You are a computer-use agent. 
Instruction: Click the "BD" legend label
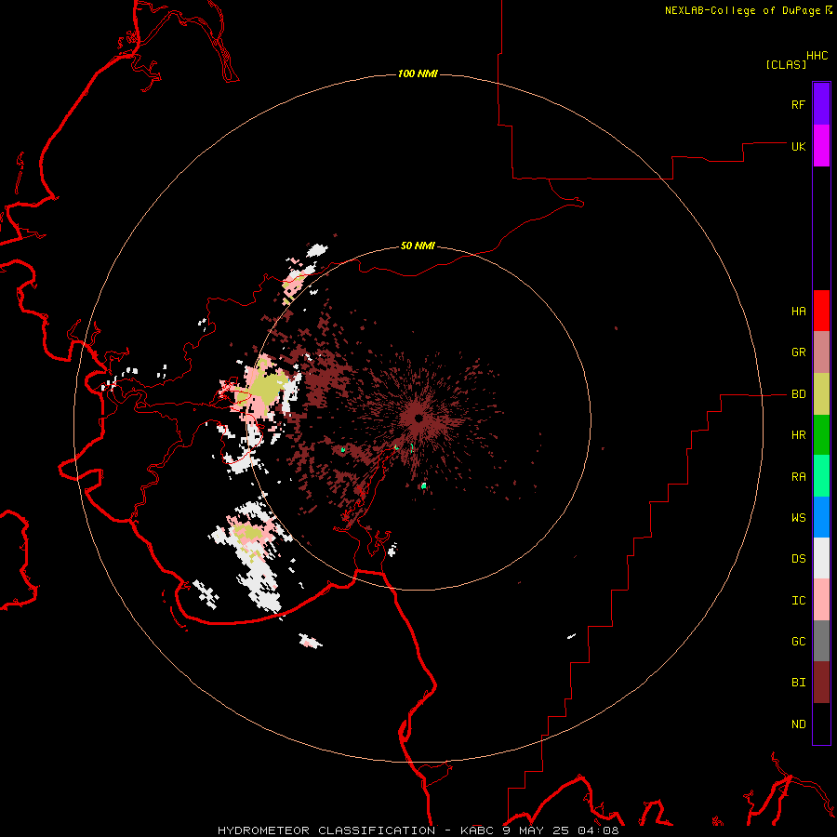tap(798, 394)
